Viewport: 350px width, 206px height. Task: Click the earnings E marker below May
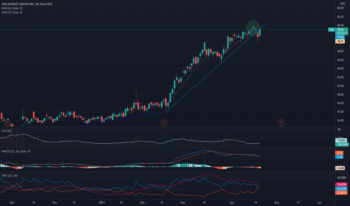click(x=281, y=123)
